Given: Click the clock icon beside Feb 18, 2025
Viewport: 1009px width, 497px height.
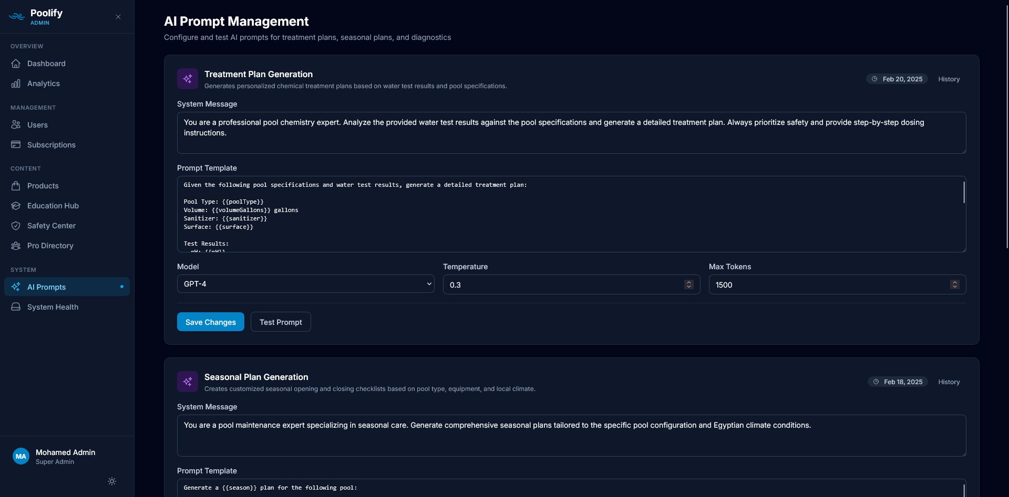Looking at the screenshot, I should tap(876, 382).
